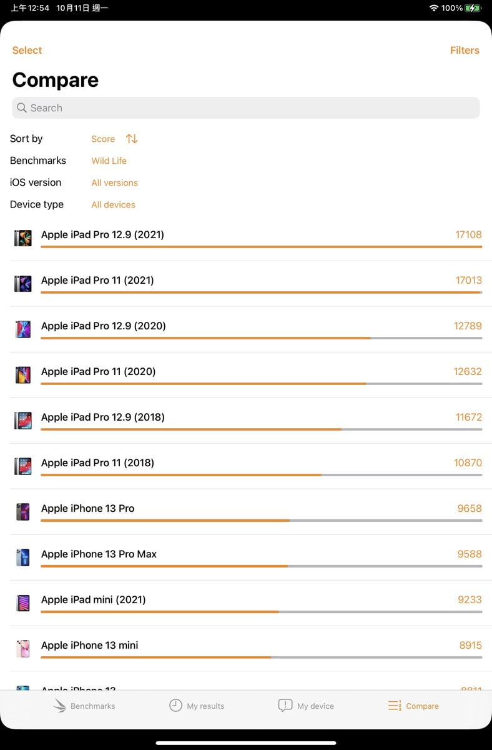
Task: Select the Compare list icon
Action: 395,706
